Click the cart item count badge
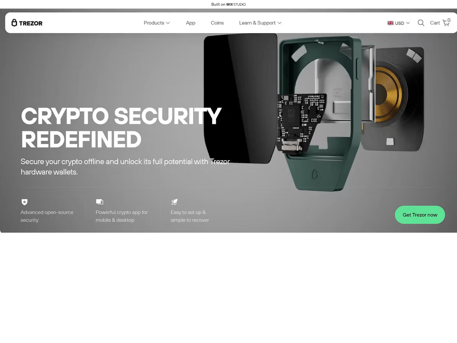457x343 pixels. click(449, 20)
